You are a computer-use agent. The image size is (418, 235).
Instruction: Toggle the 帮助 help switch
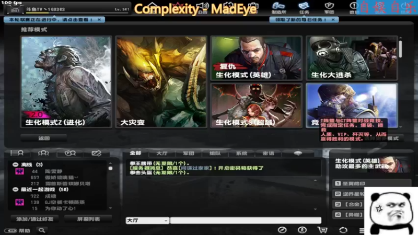click(x=10, y=230)
